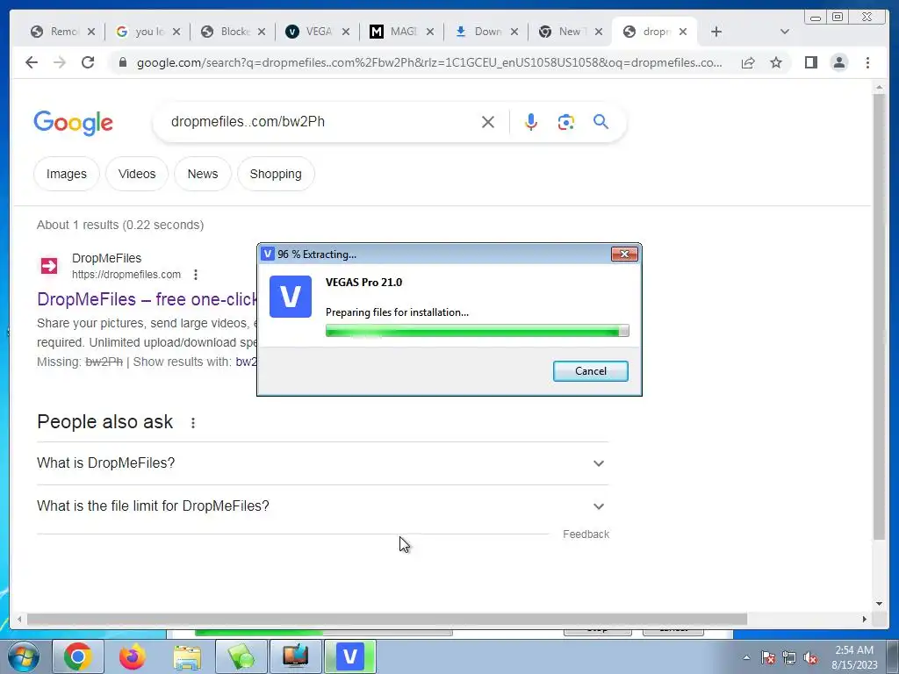
Task: Click the network tray icon
Action: (789, 658)
